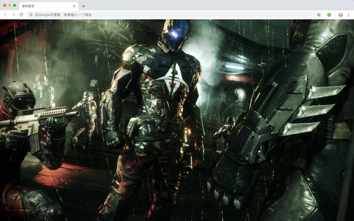Image resolution: width=354 pixels, height=221 pixels.
Task: Focus the Google search address bar
Action: pos(175,15)
